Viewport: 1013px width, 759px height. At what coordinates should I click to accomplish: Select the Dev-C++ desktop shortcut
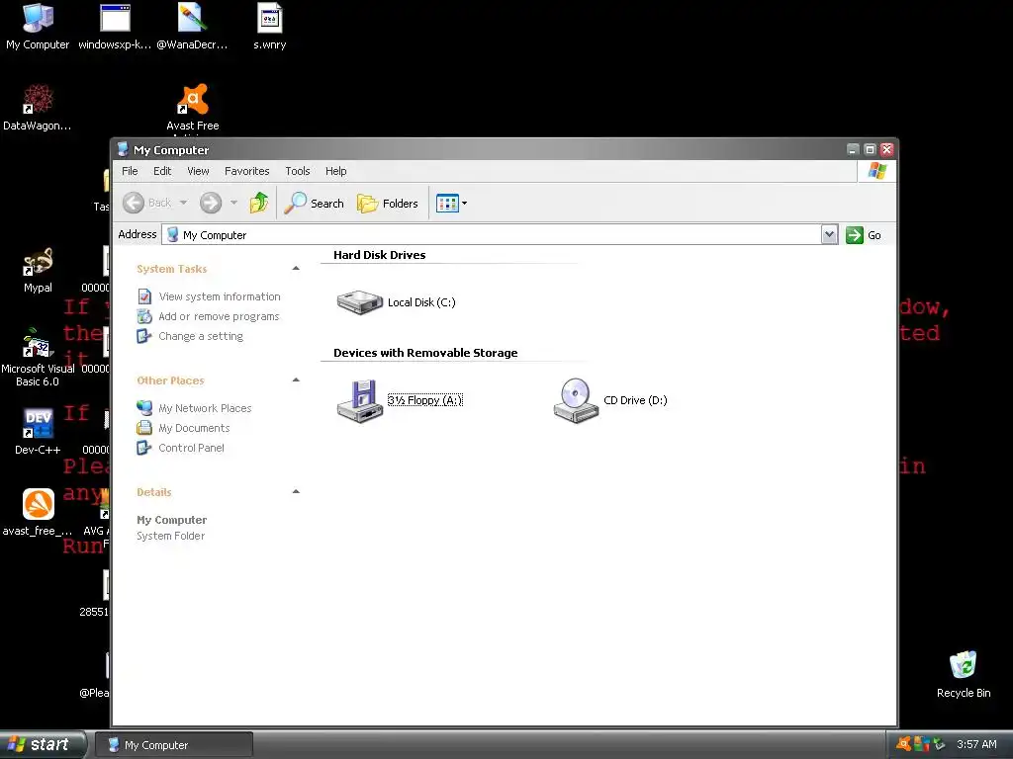tap(38, 423)
